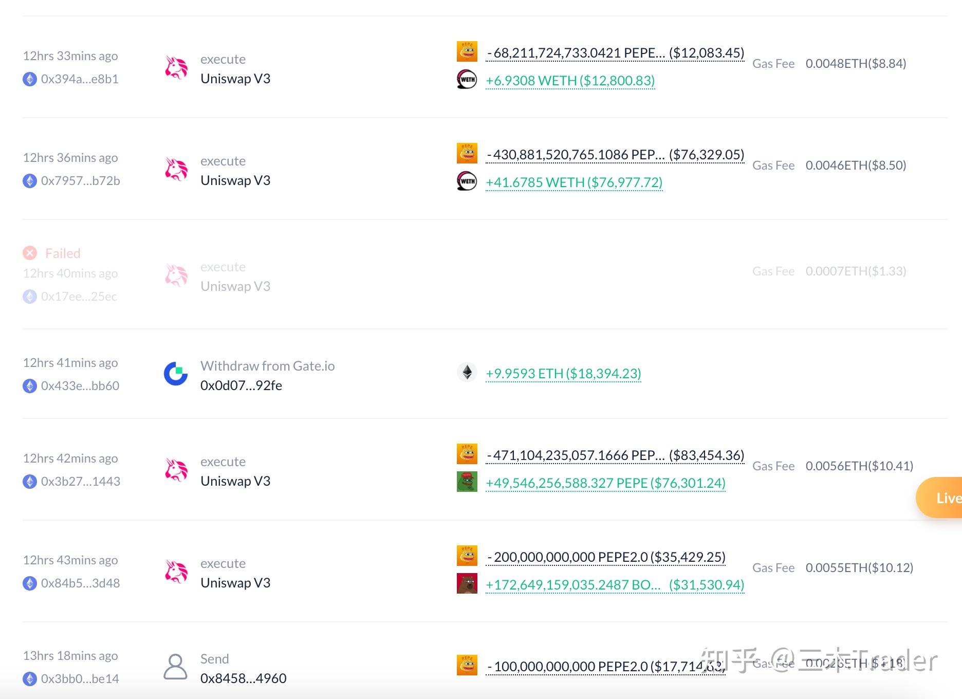The image size is (962, 699).
Task: Click Uniswap unicorn icon in 12hrs 36mins row
Action: pos(176,170)
